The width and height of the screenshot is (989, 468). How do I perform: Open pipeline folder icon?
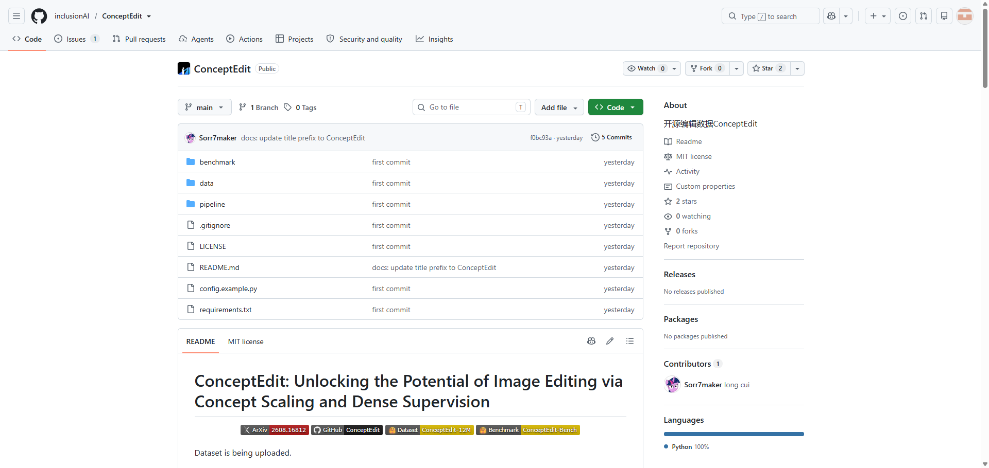(191, 204)
